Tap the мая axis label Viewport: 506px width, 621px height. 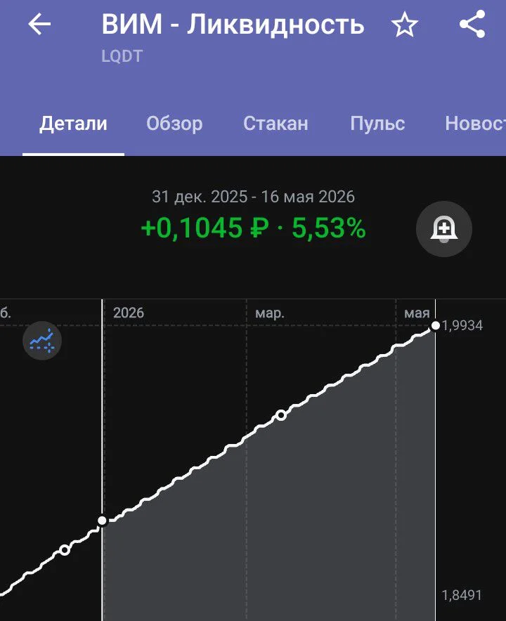click(x=417, y=313)
